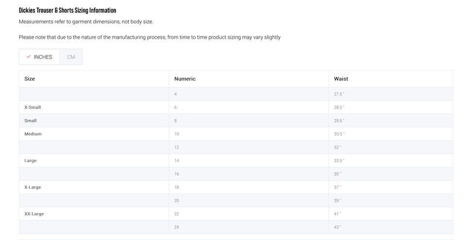Click numeric size 22
Screen dimensions: 466x240
click(177, 214)
